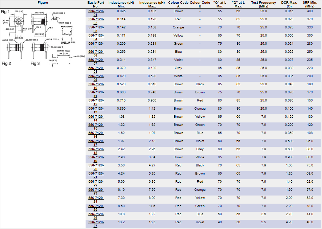Click the 556-7120-09 part link

tap(96, 78)
